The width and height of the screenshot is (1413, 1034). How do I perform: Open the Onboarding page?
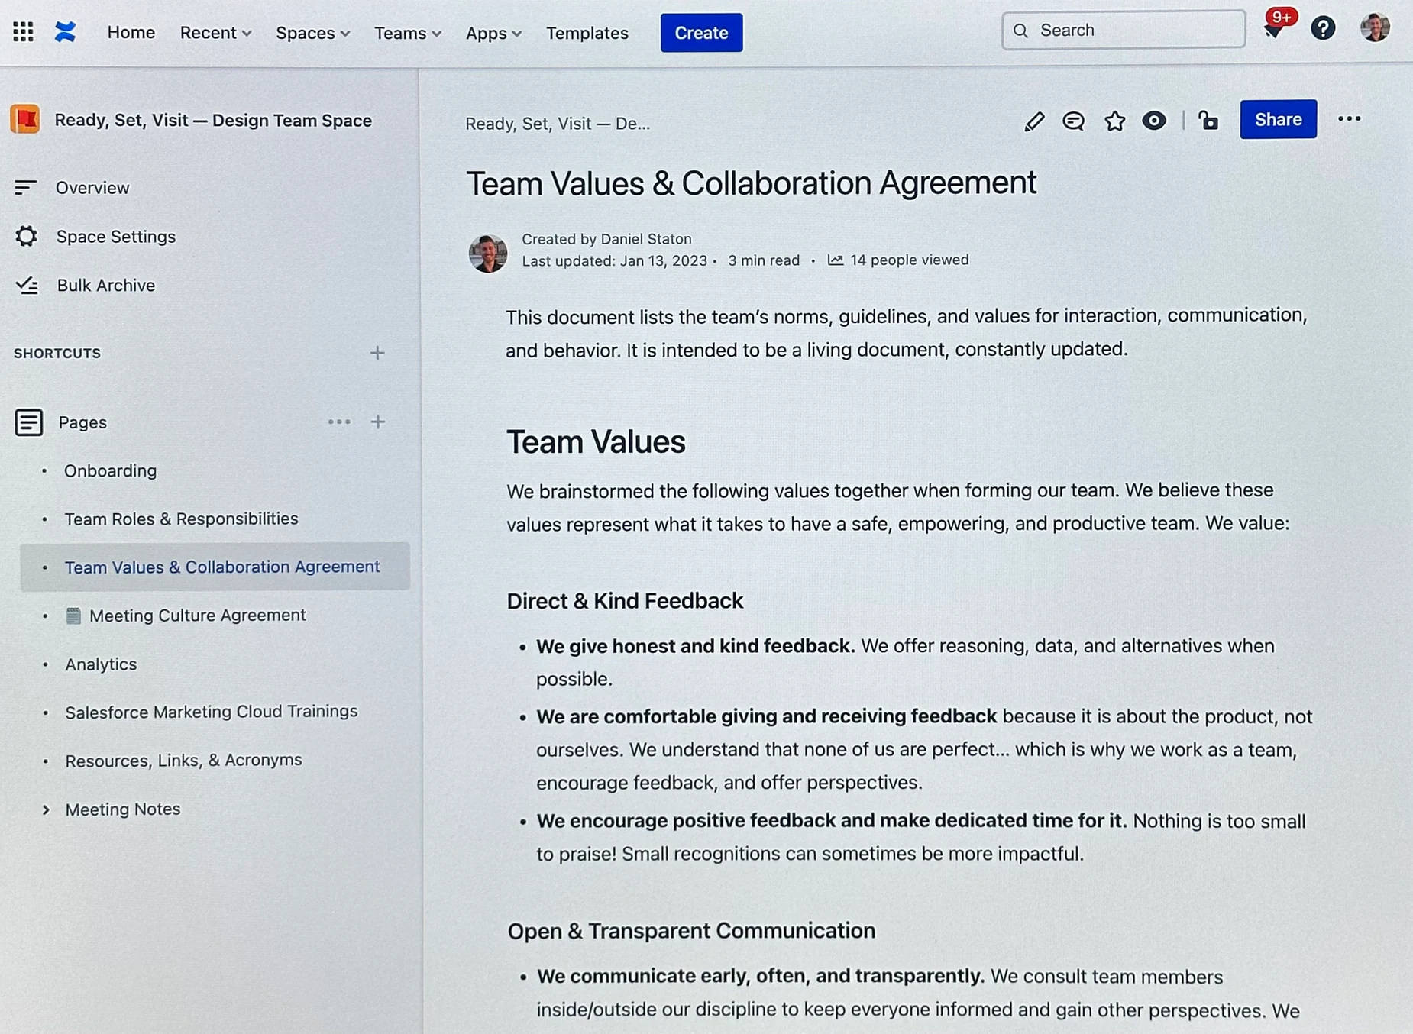coord(111,470)
